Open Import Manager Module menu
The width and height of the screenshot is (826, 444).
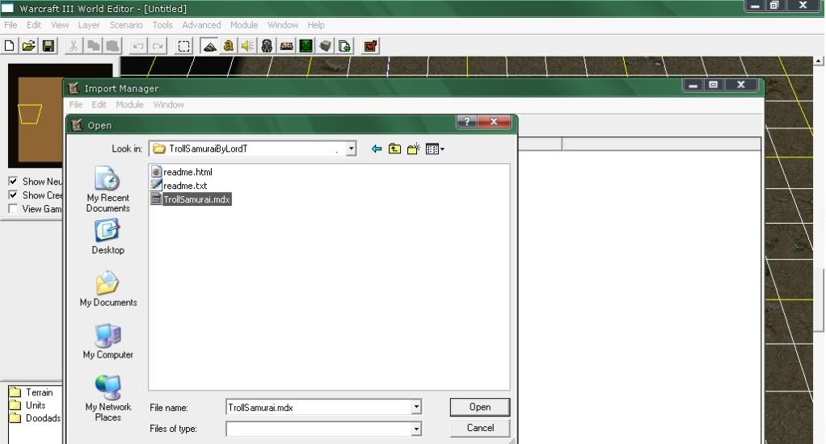129,105
